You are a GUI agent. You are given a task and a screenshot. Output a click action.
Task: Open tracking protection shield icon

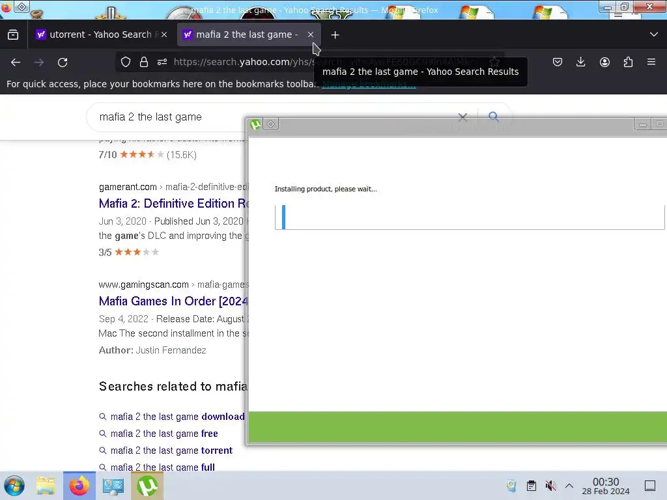pyautogui.click(x=126, y=62)
